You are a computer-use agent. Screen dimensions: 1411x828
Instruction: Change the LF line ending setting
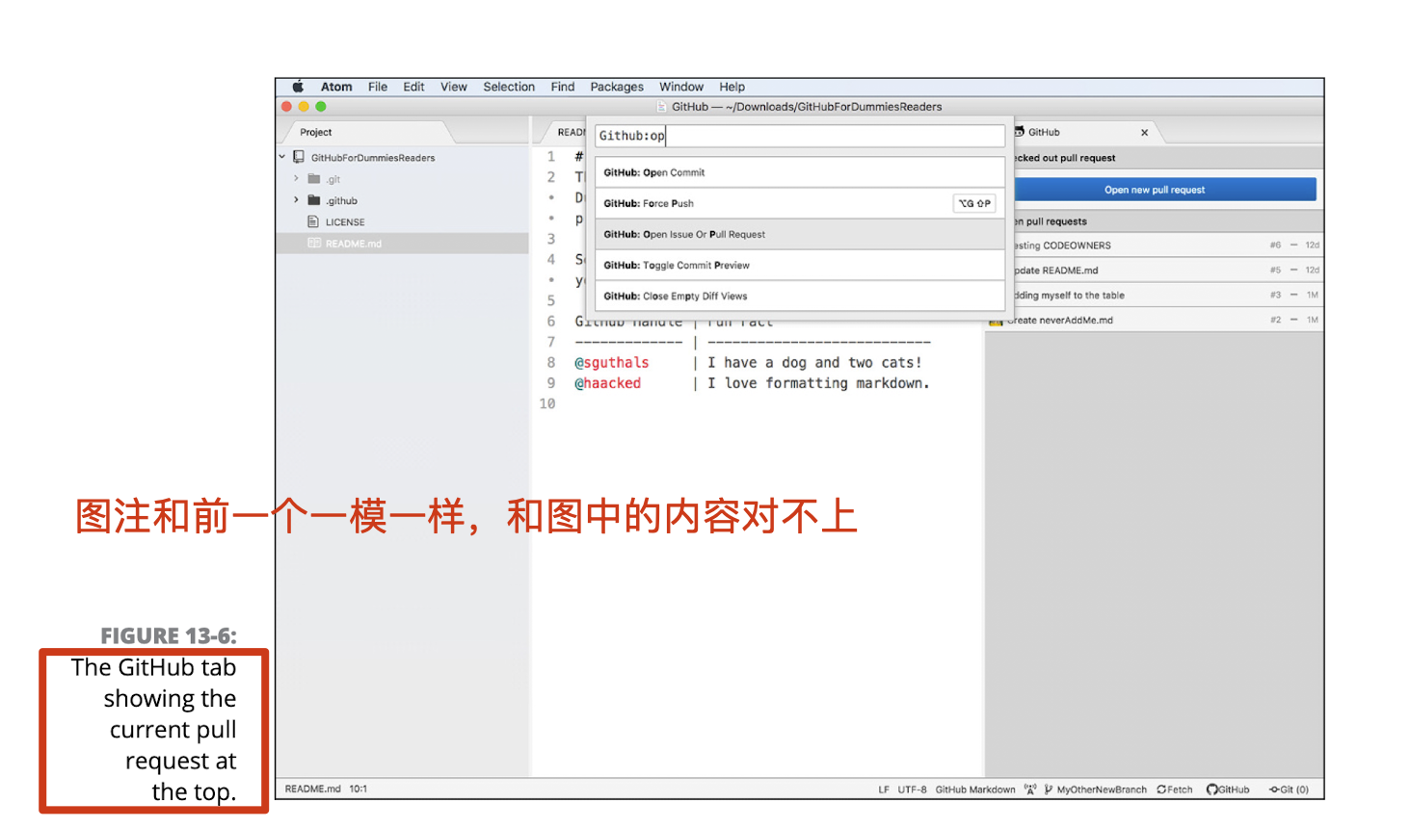884,789
